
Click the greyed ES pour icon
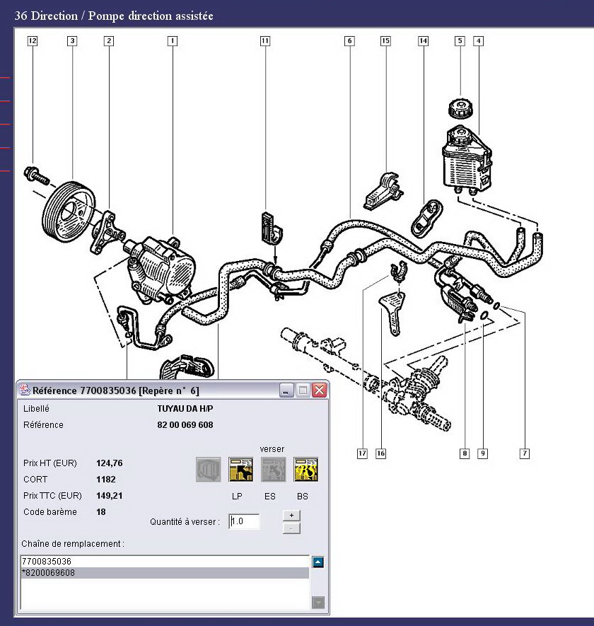pyautogui.click(x=273, y=470)
